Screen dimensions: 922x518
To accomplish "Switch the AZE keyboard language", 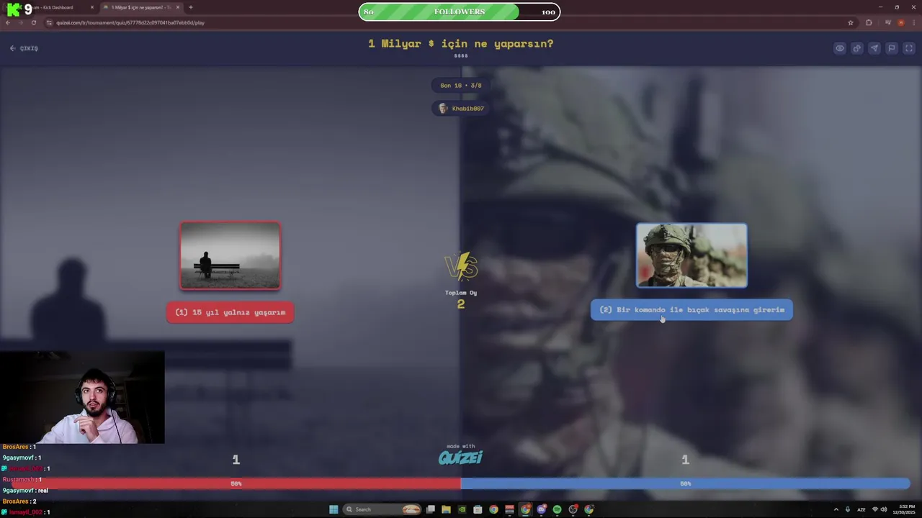I will (861, 509).
